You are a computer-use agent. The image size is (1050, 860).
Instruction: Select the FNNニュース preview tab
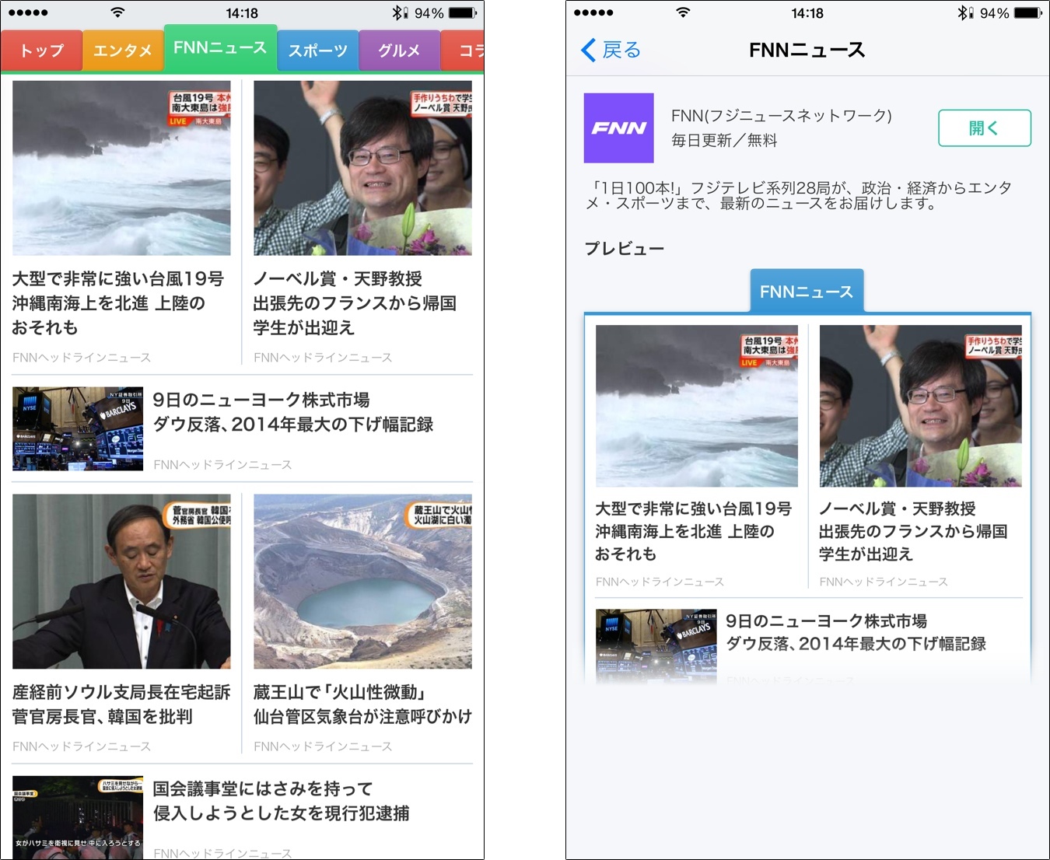pos(807,292)
